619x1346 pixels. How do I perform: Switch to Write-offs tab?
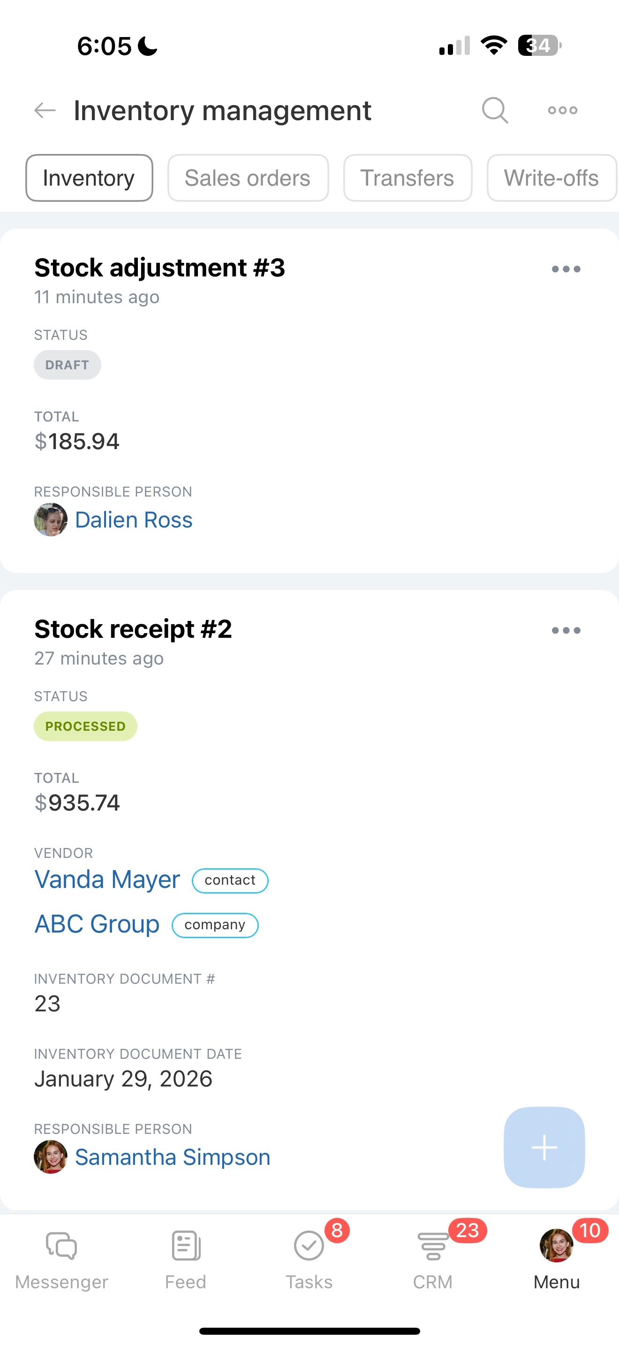[x=551, y=178]
